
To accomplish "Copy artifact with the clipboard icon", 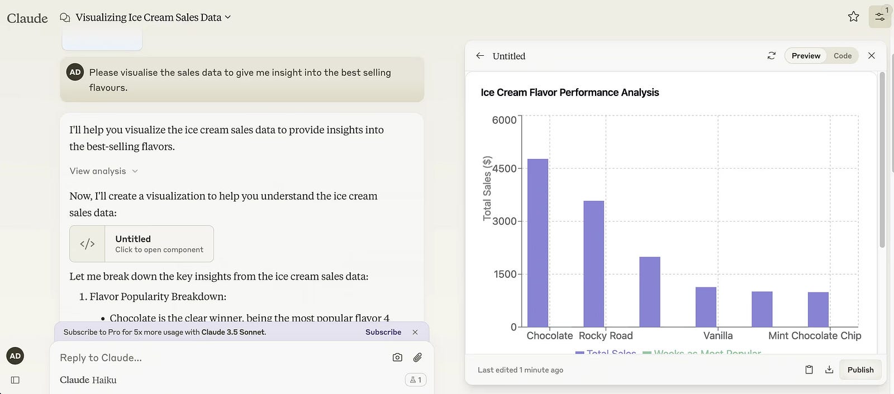I will click(x=809, y=369).
